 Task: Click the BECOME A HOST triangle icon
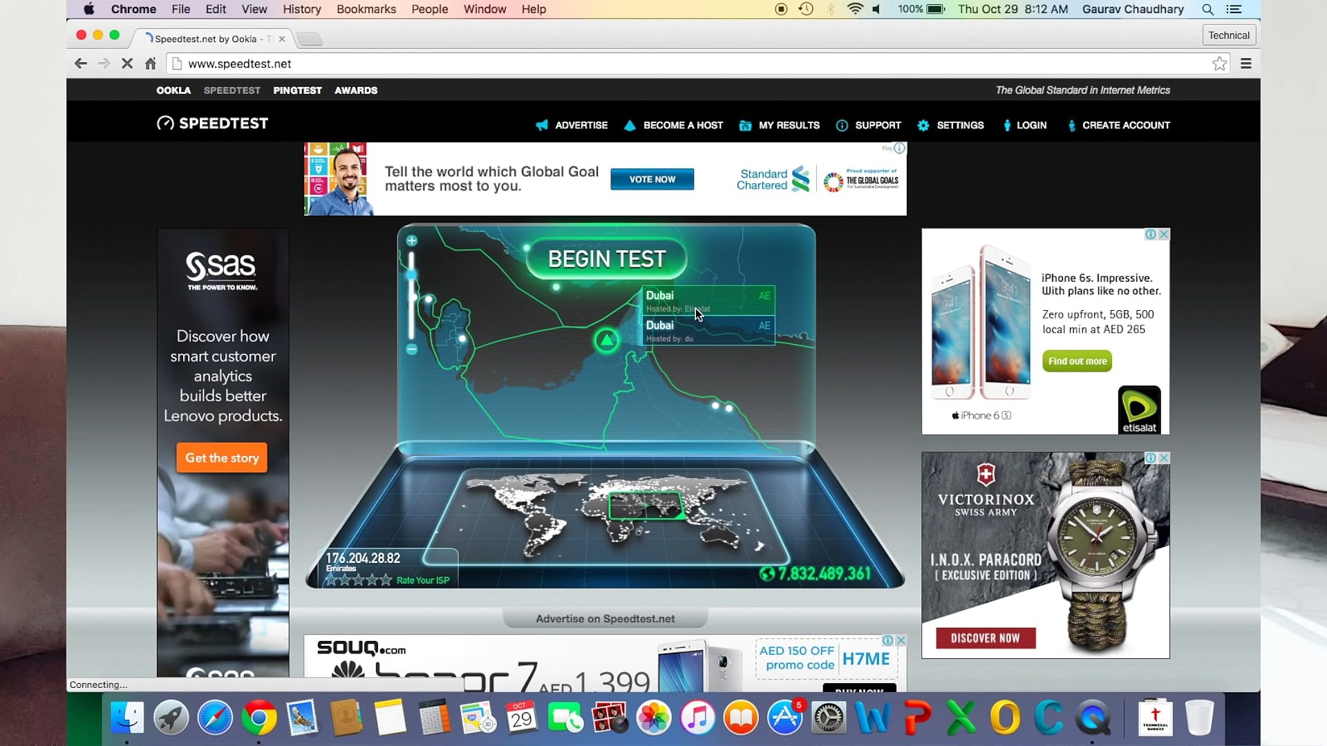[x=630, y=126]
